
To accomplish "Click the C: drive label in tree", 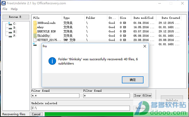I will (15, 24).
